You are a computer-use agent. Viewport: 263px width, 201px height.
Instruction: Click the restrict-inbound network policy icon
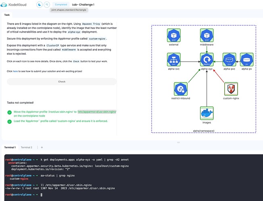click(181, 89)
